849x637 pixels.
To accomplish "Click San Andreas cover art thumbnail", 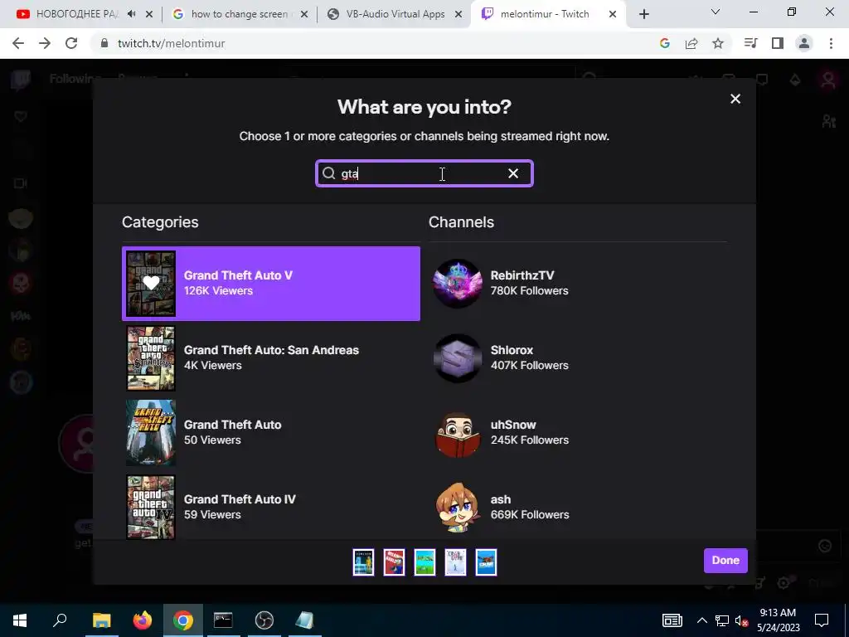I will 151,358.
